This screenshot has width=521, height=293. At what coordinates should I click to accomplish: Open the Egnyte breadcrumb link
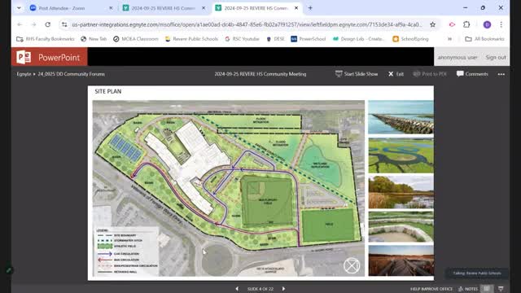[24, 74]
